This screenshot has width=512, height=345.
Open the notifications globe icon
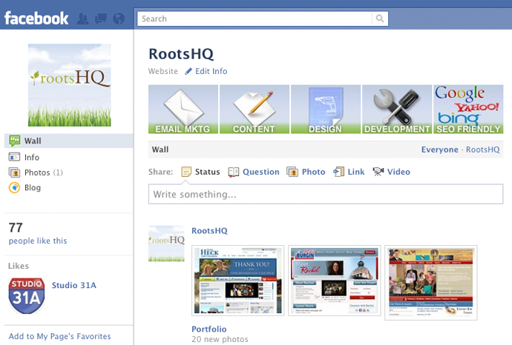pos(119,19)
